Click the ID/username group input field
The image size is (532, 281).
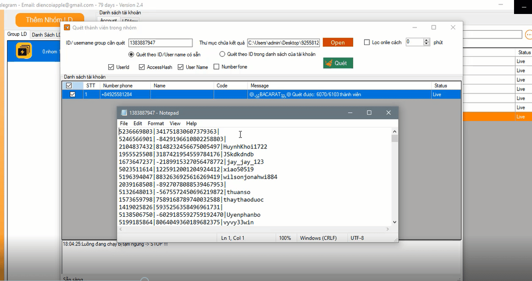(160, 42)
